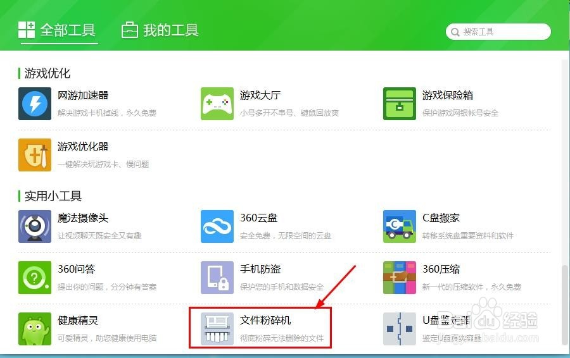The width and height of the screenshot is (570, 358).
Task: Click the 搜索工具 search field
Action: pyautogui.click(x=498, y=32)
